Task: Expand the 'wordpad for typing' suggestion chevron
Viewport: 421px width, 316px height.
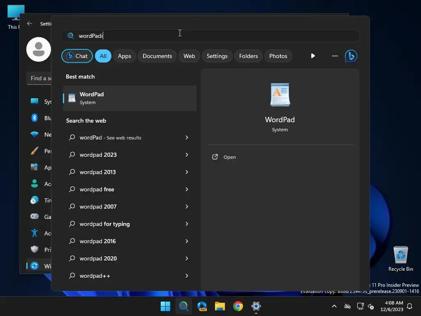Action: [x=187, y=224]
